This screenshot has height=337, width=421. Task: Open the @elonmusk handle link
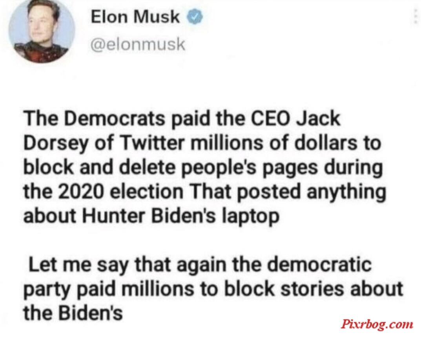138,44
